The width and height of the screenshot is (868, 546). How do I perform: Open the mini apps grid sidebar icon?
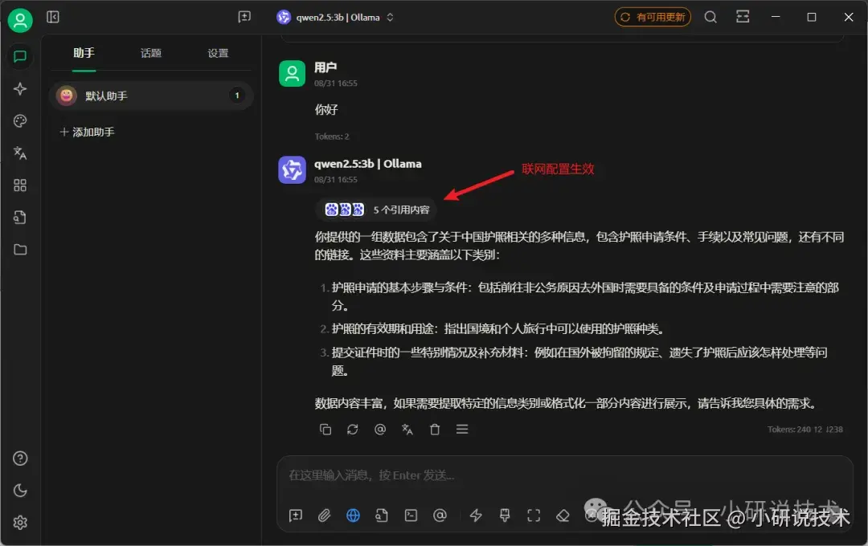(20, 185)
